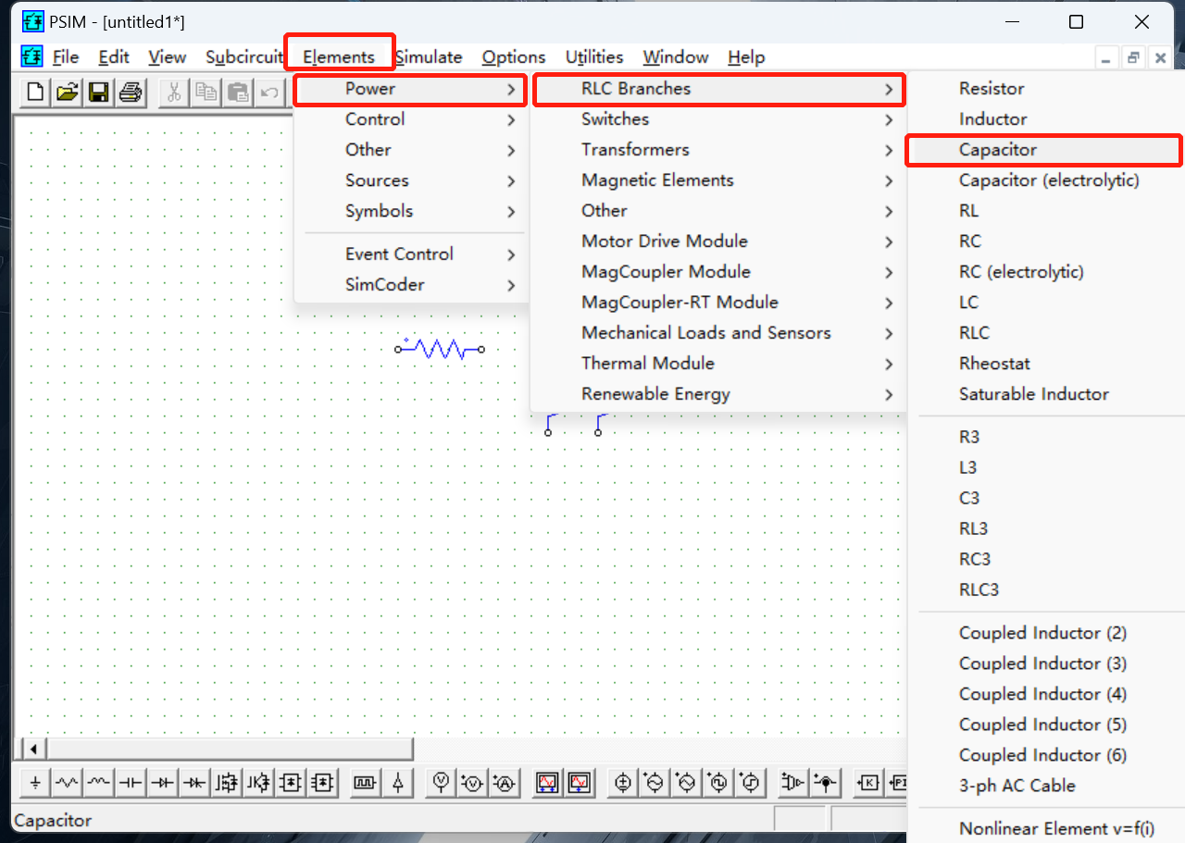The height and width of the screenshot is (843, 1185).
Task: Expand the Event Control submenu
Action: pyautogui.click(x=410, y=254)
